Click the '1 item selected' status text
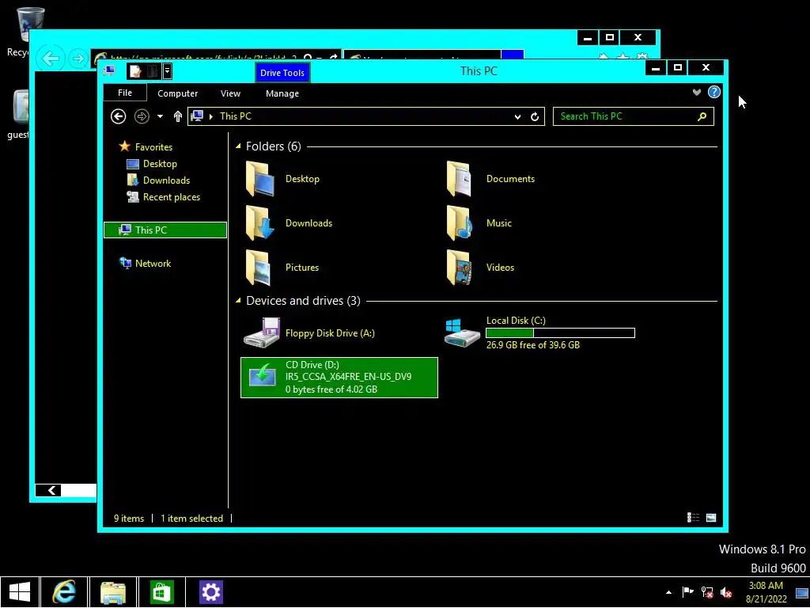Screen dimensions: 810x608 [191, 519]
